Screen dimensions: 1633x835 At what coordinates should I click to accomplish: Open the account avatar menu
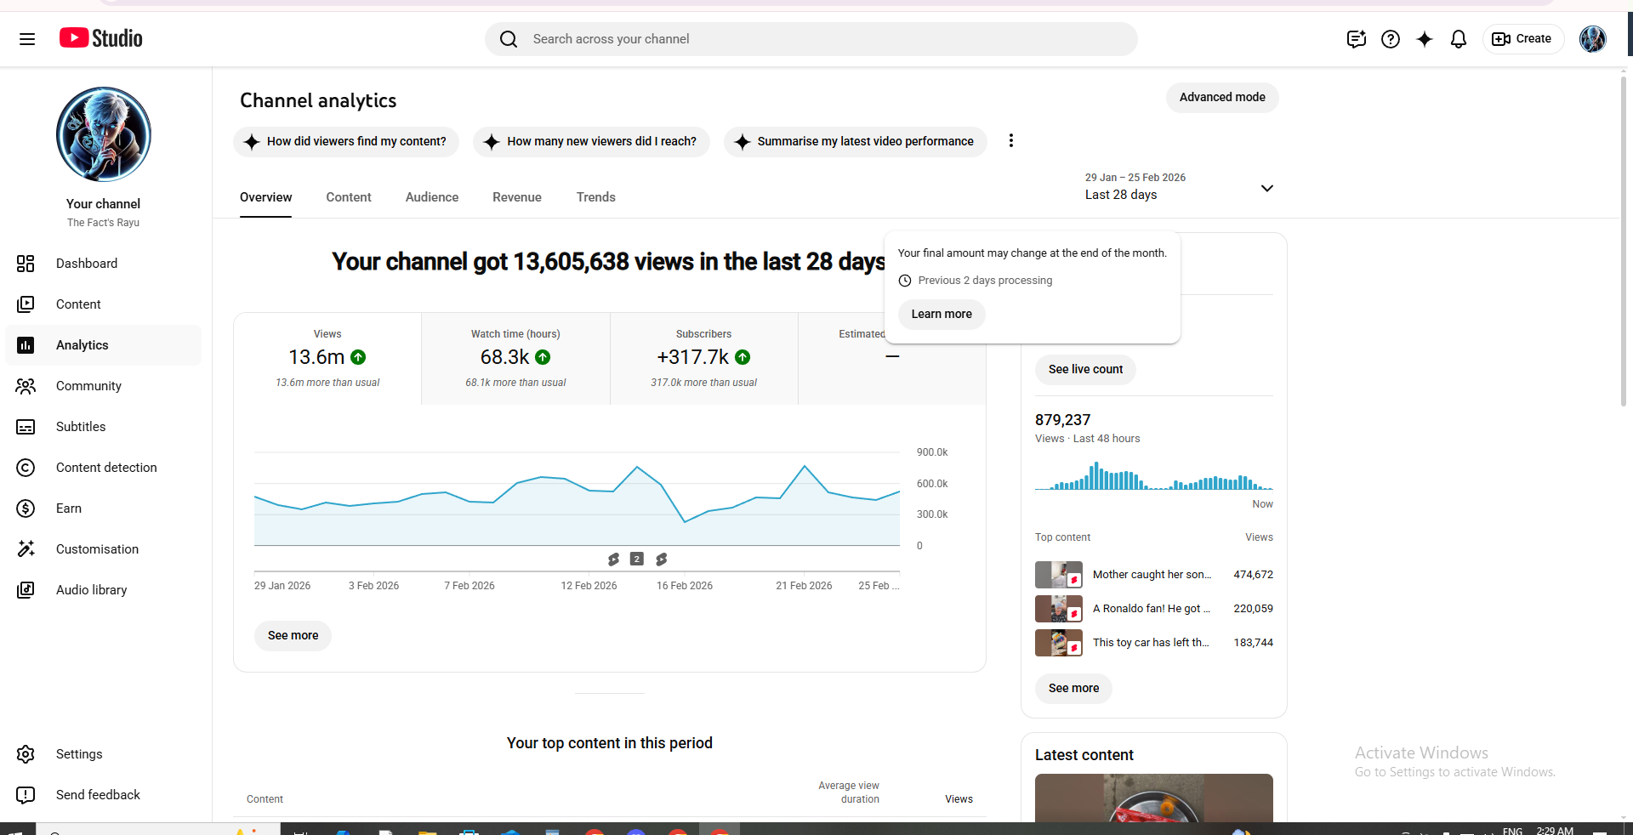click(1591, 39)
